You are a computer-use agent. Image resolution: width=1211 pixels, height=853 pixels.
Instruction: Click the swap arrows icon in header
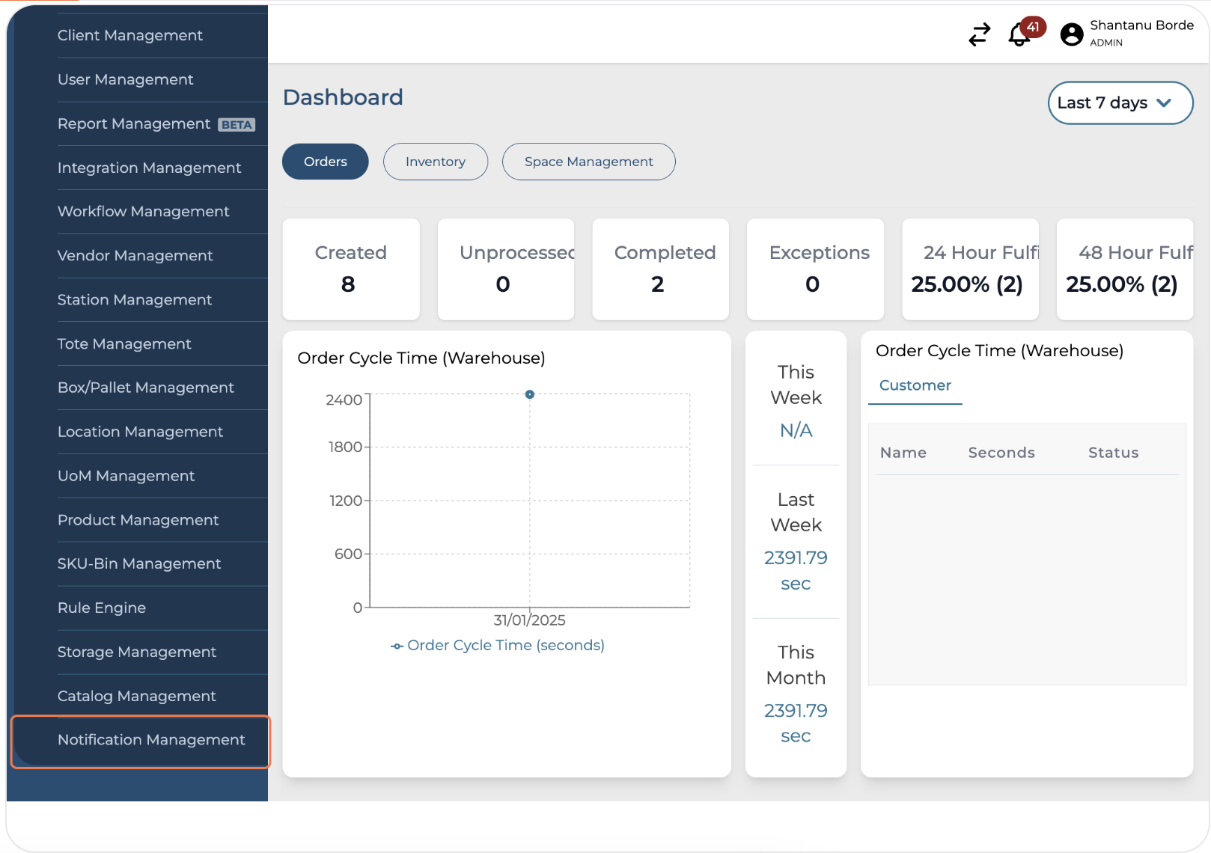click(x=979, y=34)
